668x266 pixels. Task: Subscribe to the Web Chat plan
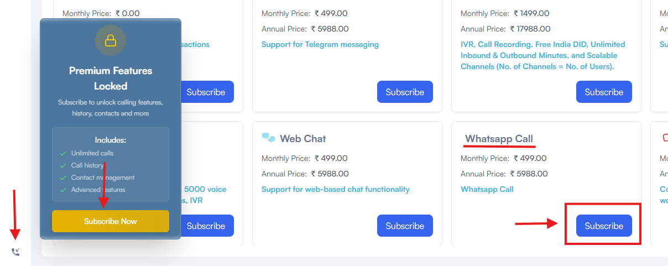coord(405,226)
